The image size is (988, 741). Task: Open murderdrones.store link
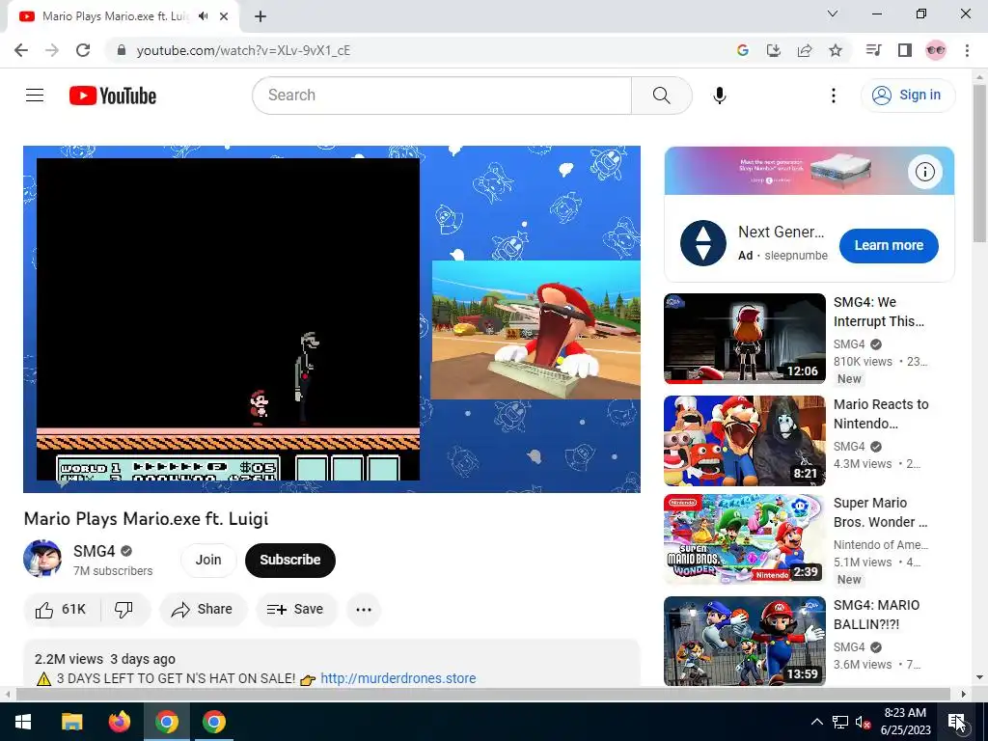click(398, 678)
